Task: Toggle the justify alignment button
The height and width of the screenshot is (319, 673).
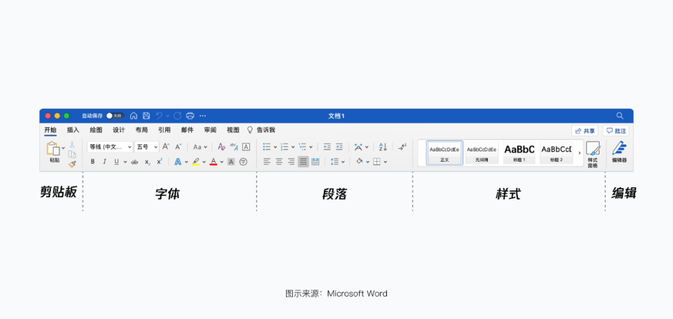Action: point(303,162)
